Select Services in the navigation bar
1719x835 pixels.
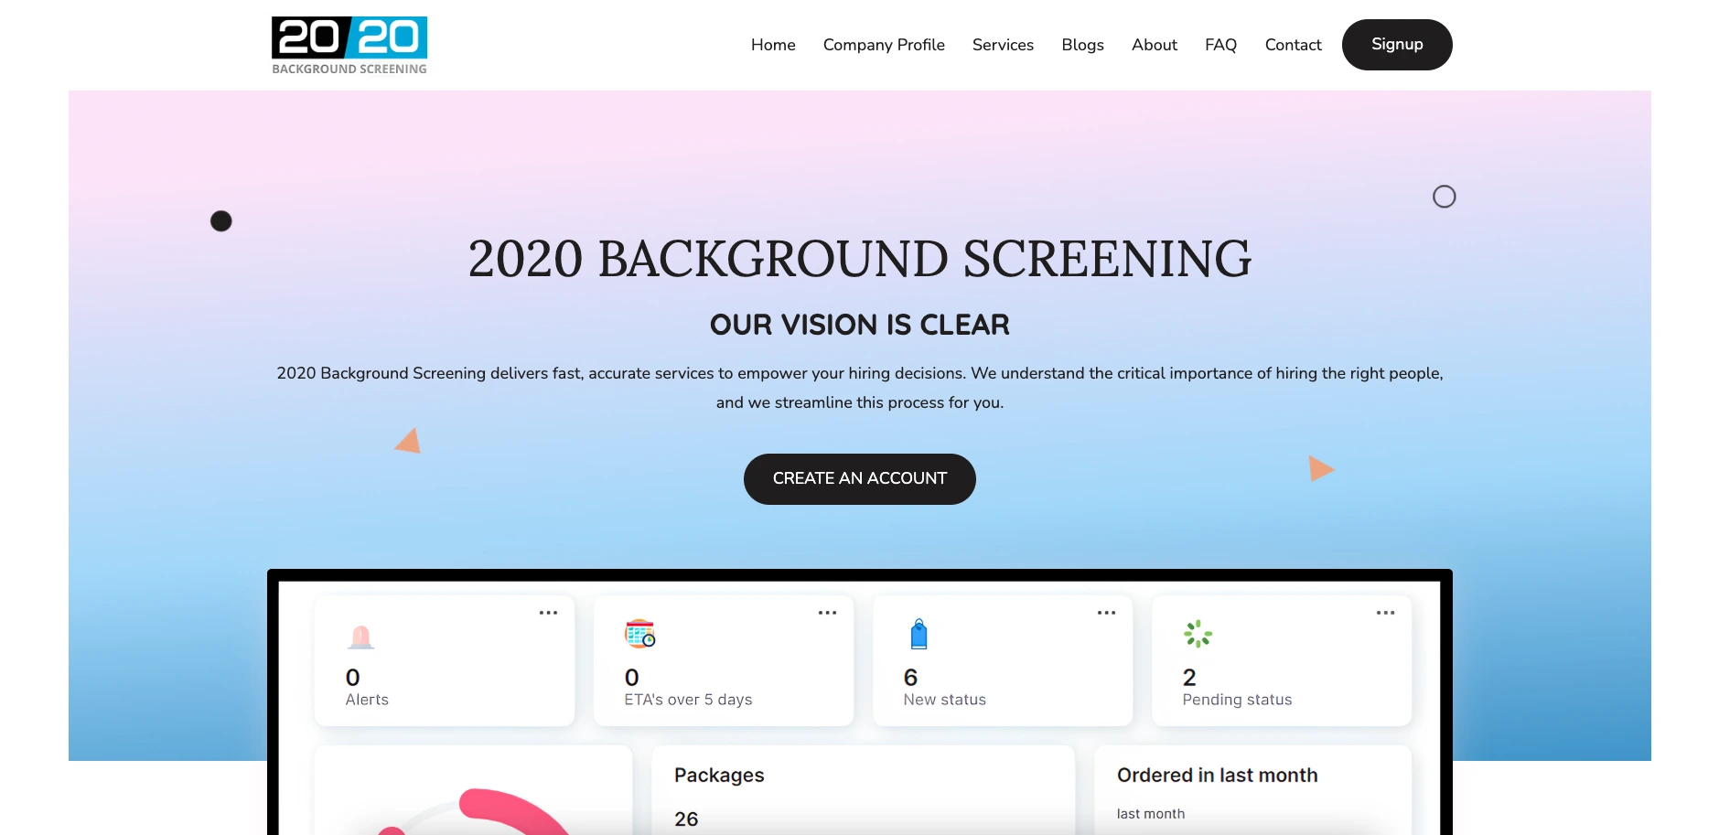coord(1003,45)
